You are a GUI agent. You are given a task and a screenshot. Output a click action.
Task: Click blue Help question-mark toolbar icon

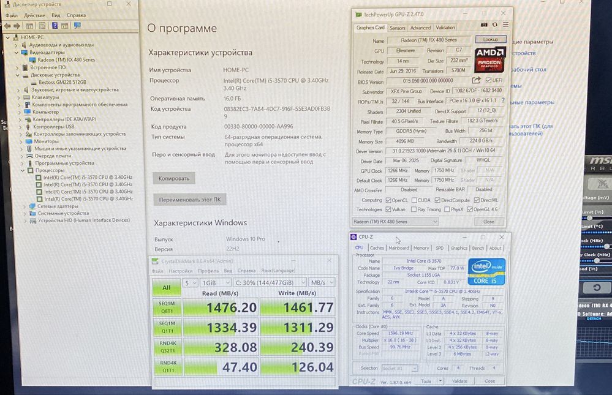tap(55, 26)
